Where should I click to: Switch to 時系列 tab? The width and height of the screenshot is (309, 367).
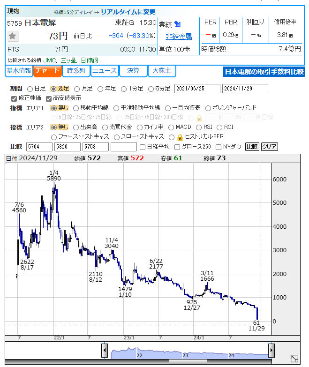(76, 71)
